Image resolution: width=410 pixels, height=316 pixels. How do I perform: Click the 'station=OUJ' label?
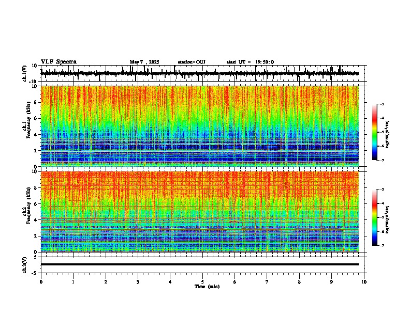click(x=192, y=62)
